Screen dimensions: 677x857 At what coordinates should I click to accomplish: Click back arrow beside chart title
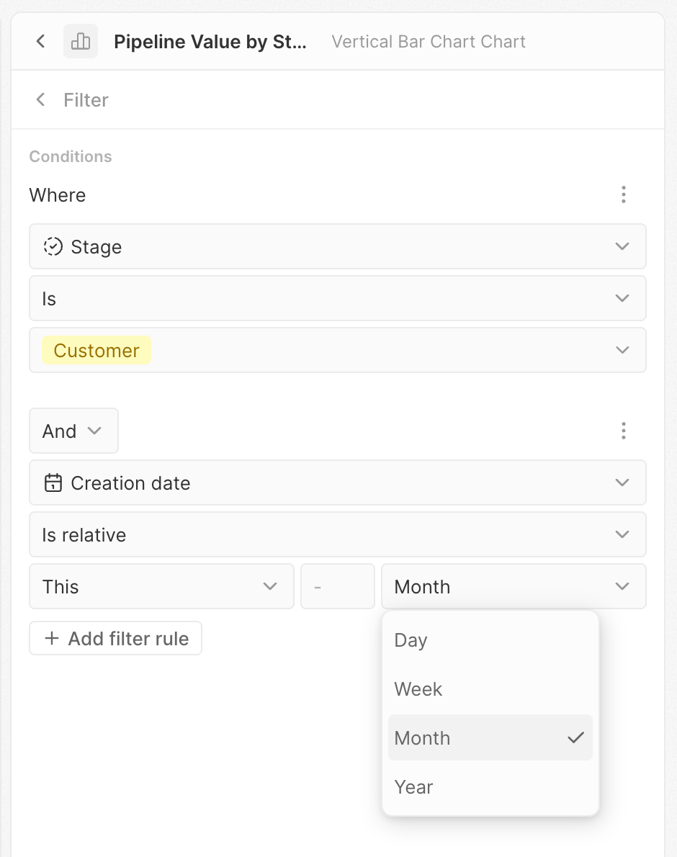tap(41, 41)
